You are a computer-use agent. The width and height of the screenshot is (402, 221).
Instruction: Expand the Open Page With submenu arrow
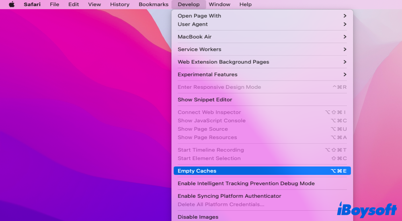click(345, 16)
